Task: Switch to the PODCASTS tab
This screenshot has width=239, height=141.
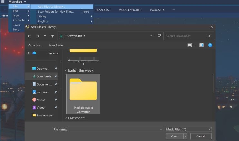Action: [x=157, y=10]
